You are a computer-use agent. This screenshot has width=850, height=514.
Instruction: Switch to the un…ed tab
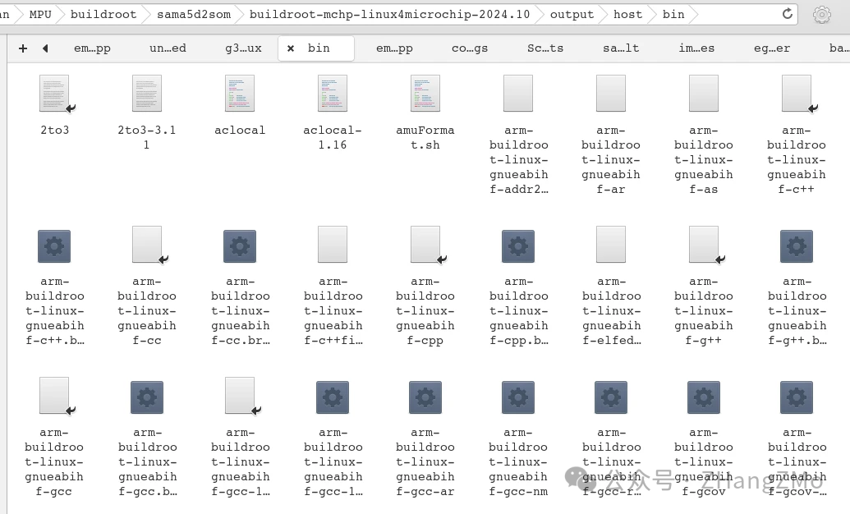168,48
